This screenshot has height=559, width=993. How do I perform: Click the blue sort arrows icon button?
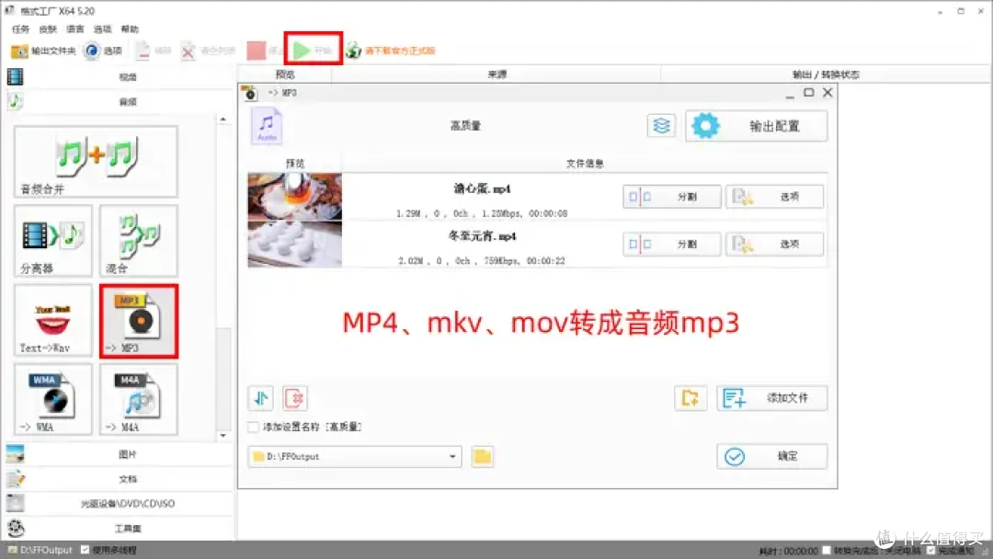tap(261, 398)
